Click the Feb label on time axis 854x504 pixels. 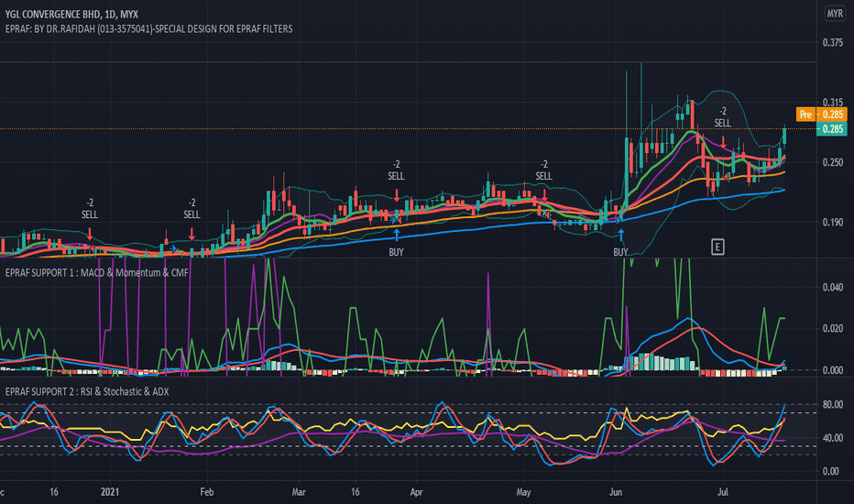(x=206, y=492)
